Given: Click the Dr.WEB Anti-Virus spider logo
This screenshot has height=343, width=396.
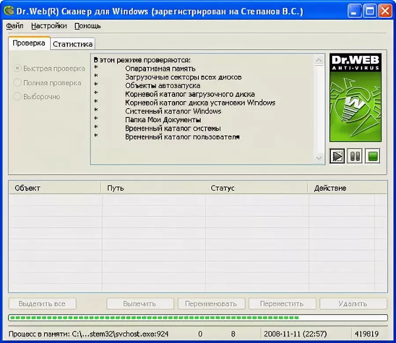Looking at the screenshot, I should (356, 98).
